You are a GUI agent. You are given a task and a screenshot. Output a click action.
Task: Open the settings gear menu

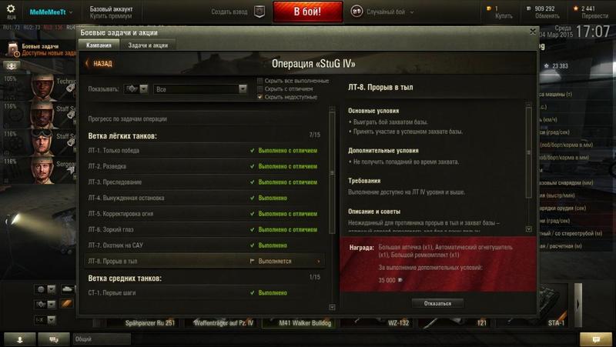tap(11, 8)
